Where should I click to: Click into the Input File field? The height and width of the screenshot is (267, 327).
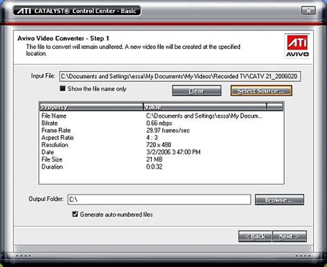[x=180, y=76]
